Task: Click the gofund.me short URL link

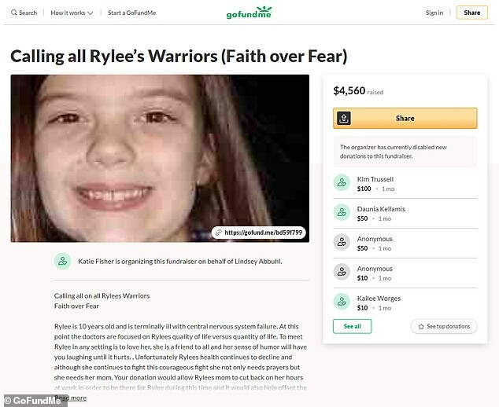Action: (263, 233)
